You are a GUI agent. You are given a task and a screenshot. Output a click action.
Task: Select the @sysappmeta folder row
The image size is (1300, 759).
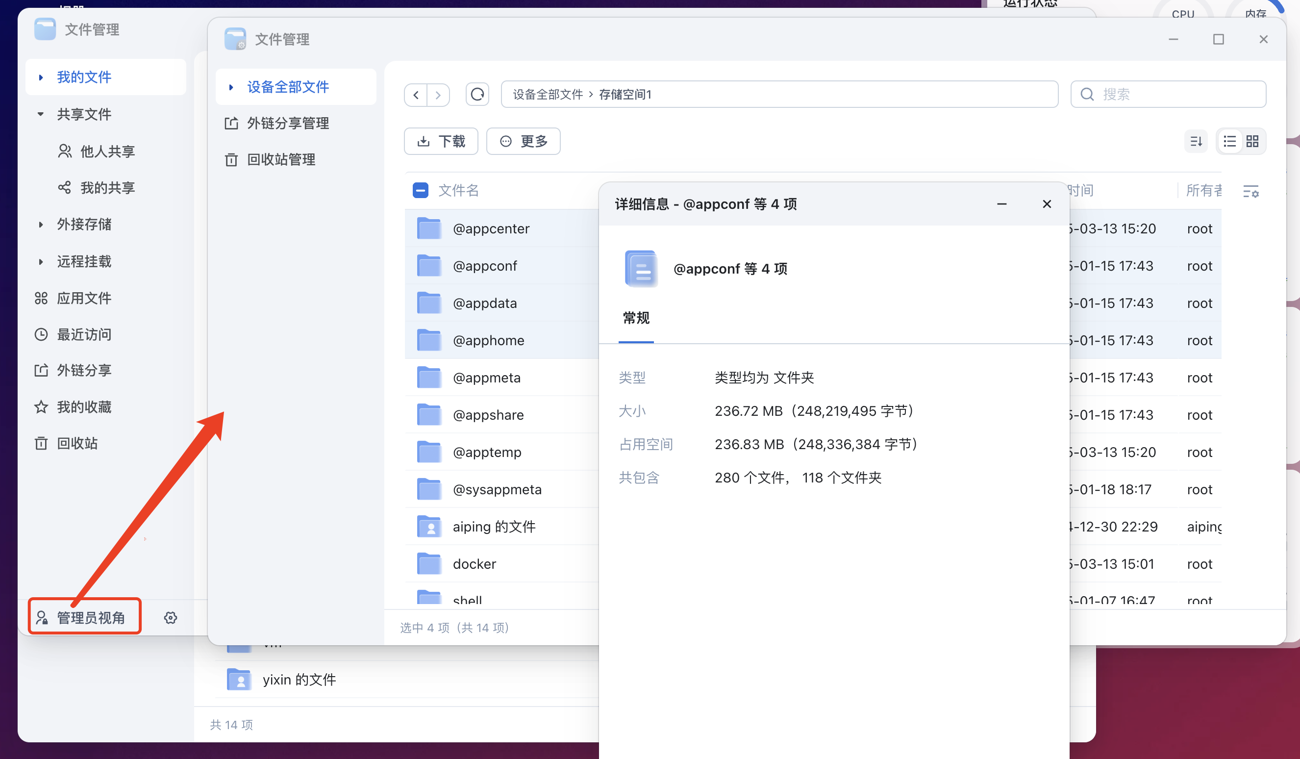coord(501,489)
